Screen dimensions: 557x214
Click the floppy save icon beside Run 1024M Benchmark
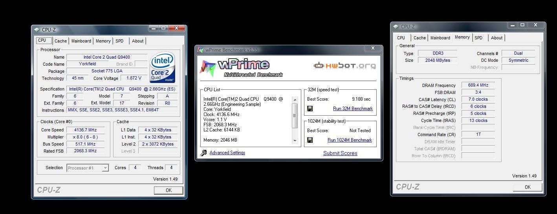point(310,140)
